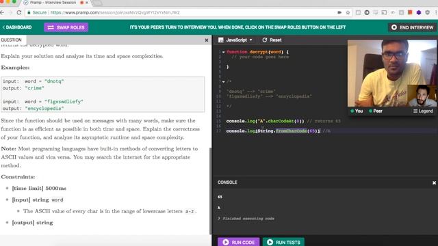
Task: Click the charCodeAt console.log line
Action: 283,121
